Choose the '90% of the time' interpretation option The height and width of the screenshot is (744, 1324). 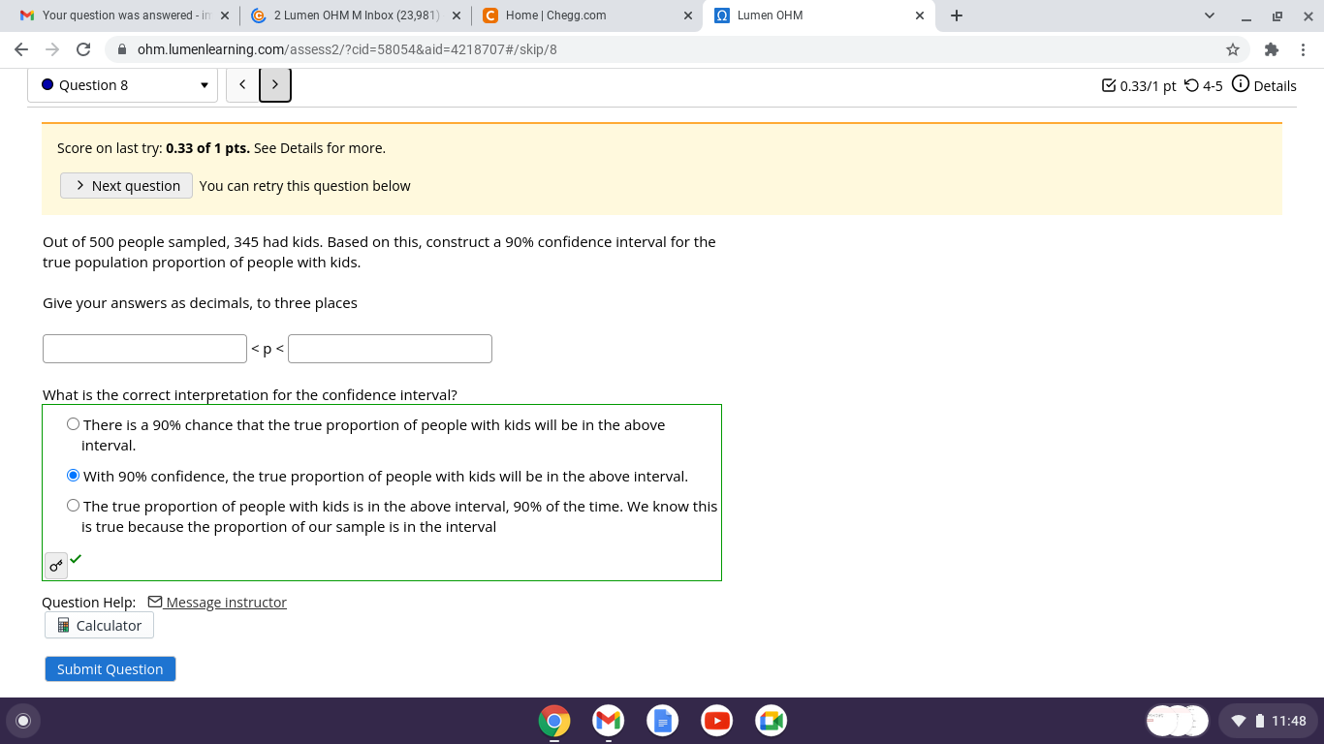pos(73,505)
